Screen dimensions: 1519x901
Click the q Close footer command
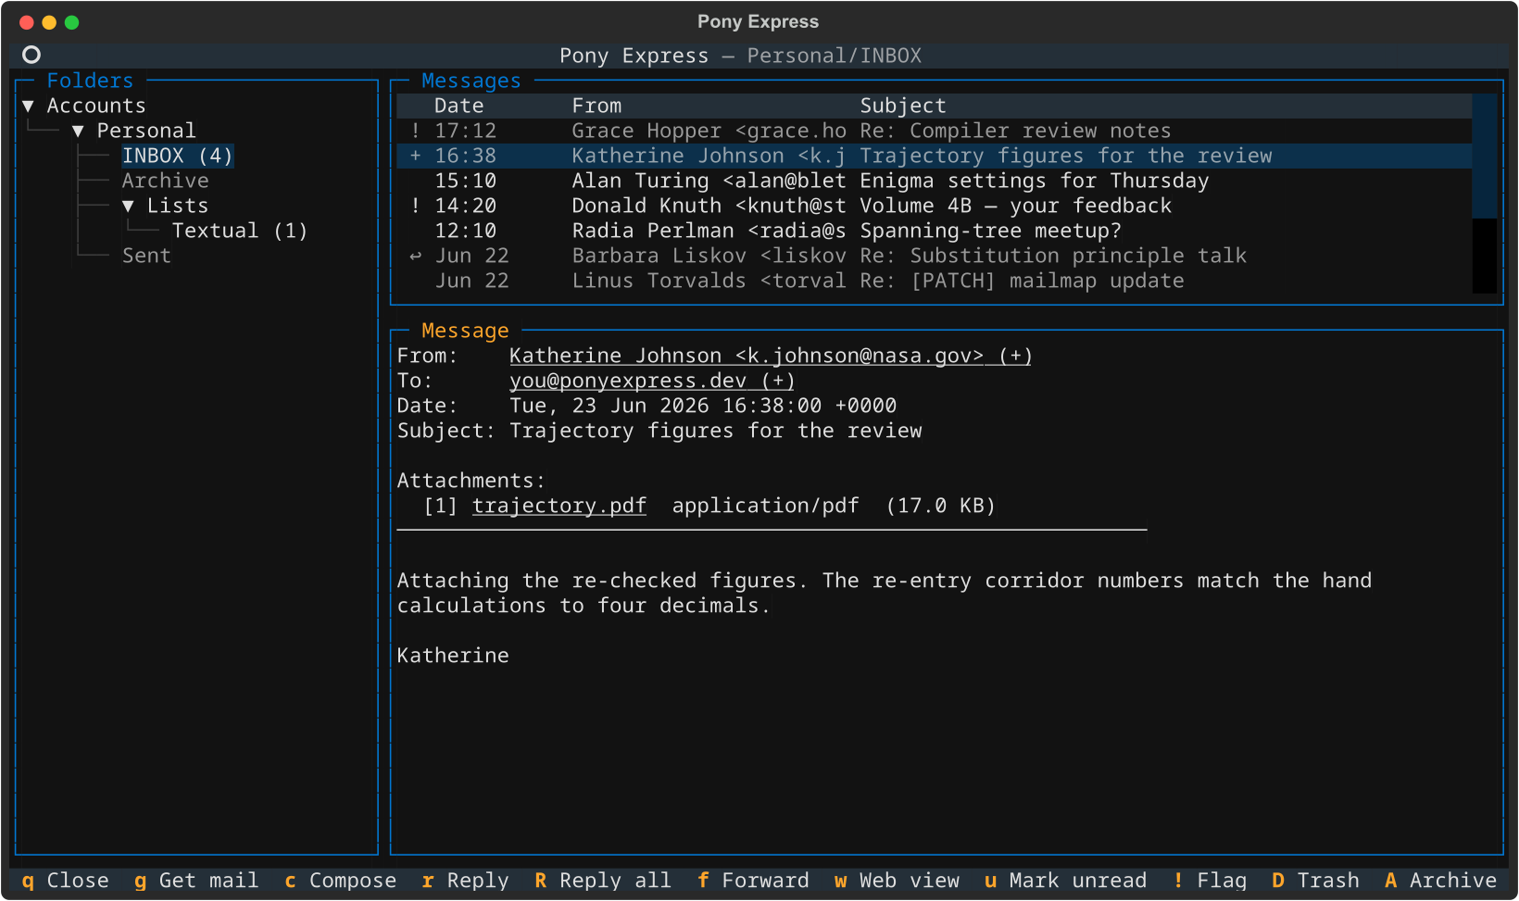[x=66, y=881]
